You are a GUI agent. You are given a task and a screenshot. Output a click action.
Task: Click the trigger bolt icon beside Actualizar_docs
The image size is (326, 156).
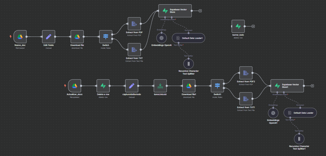[x=65, y=86]
